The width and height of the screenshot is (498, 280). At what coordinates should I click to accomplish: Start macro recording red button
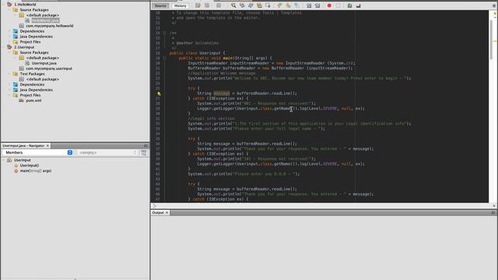pyautogui.click(x=329, y=5)
